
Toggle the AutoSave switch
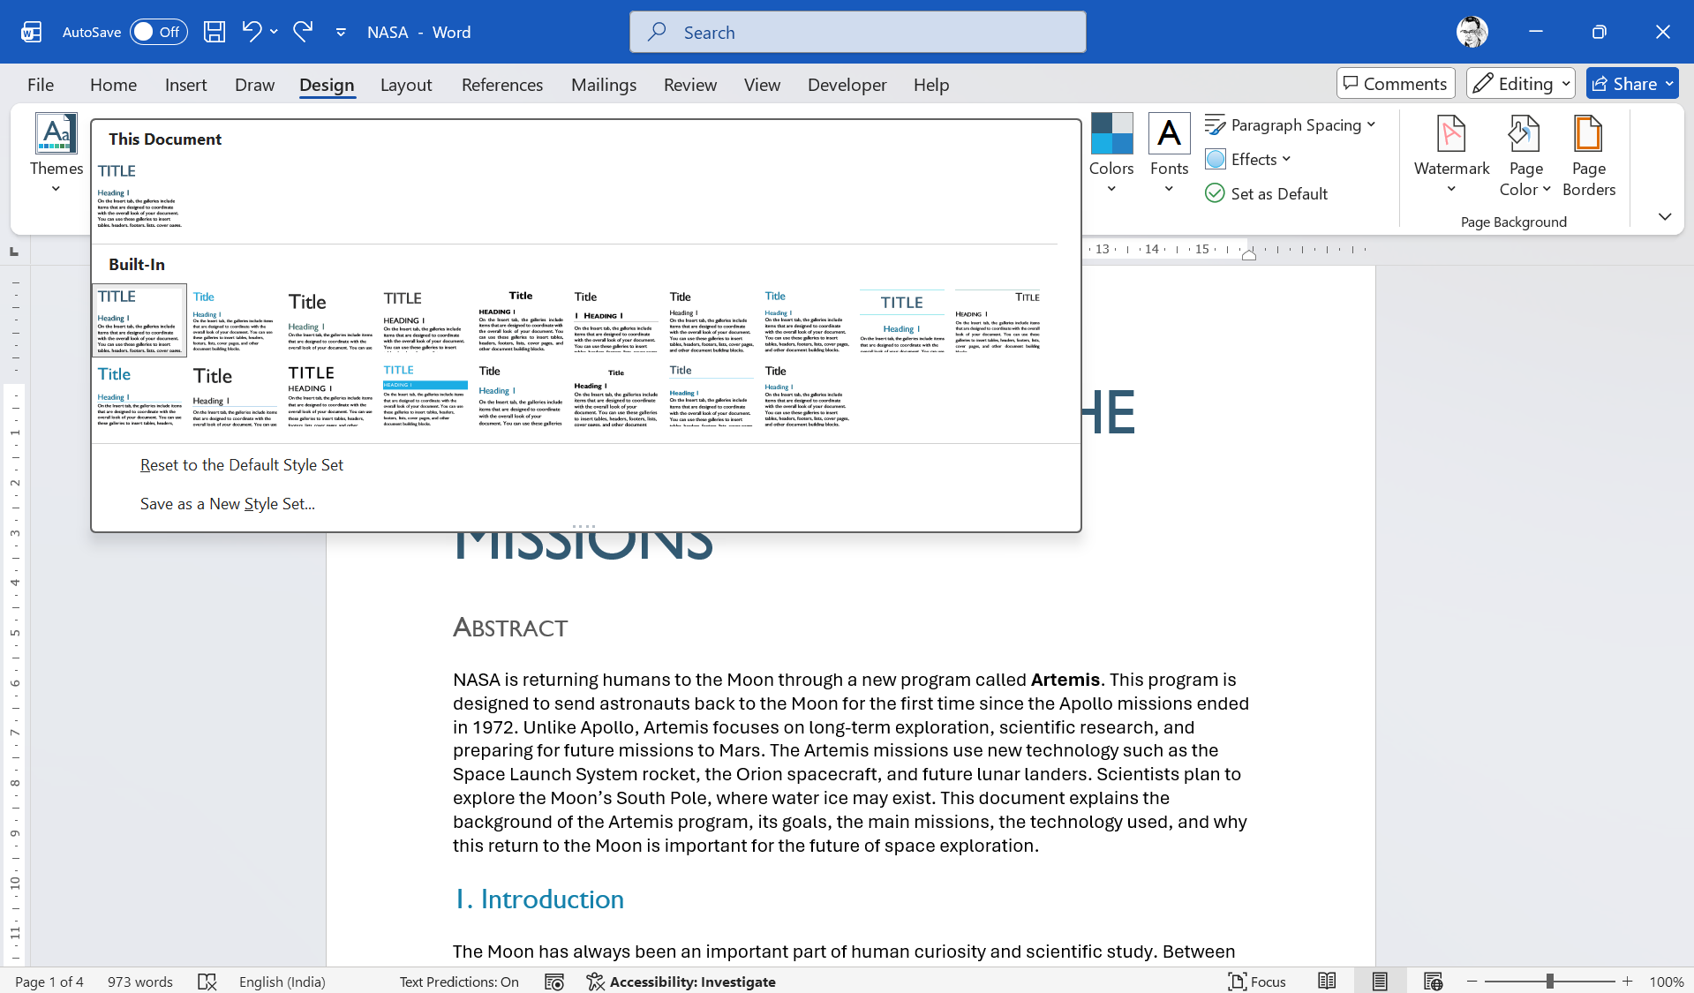159,33
